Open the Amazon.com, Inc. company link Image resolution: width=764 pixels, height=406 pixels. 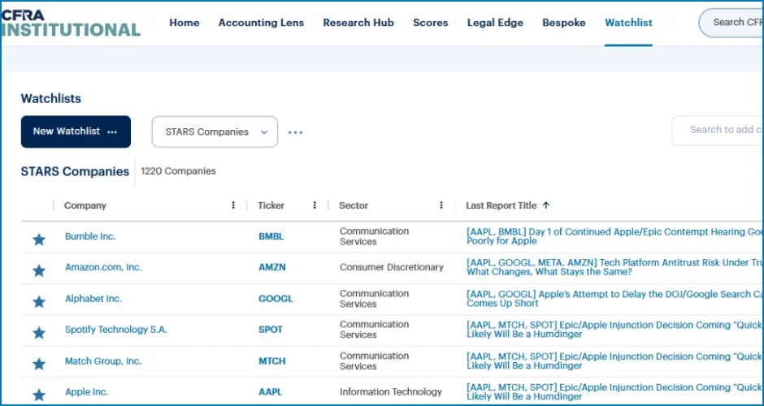pos(103,267)
